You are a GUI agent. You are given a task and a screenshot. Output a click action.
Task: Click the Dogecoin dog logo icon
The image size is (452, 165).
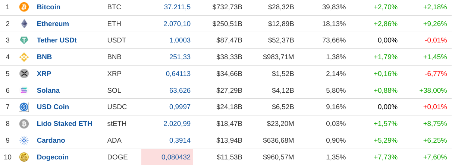coord(24,157)
